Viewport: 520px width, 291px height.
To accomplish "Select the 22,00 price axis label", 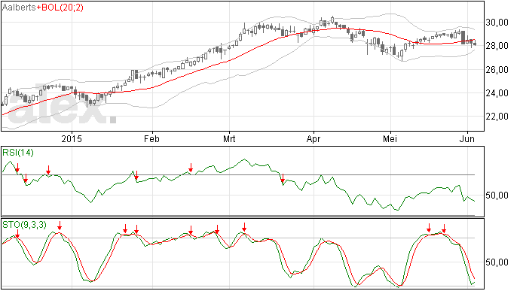I will tap(497, 117).
